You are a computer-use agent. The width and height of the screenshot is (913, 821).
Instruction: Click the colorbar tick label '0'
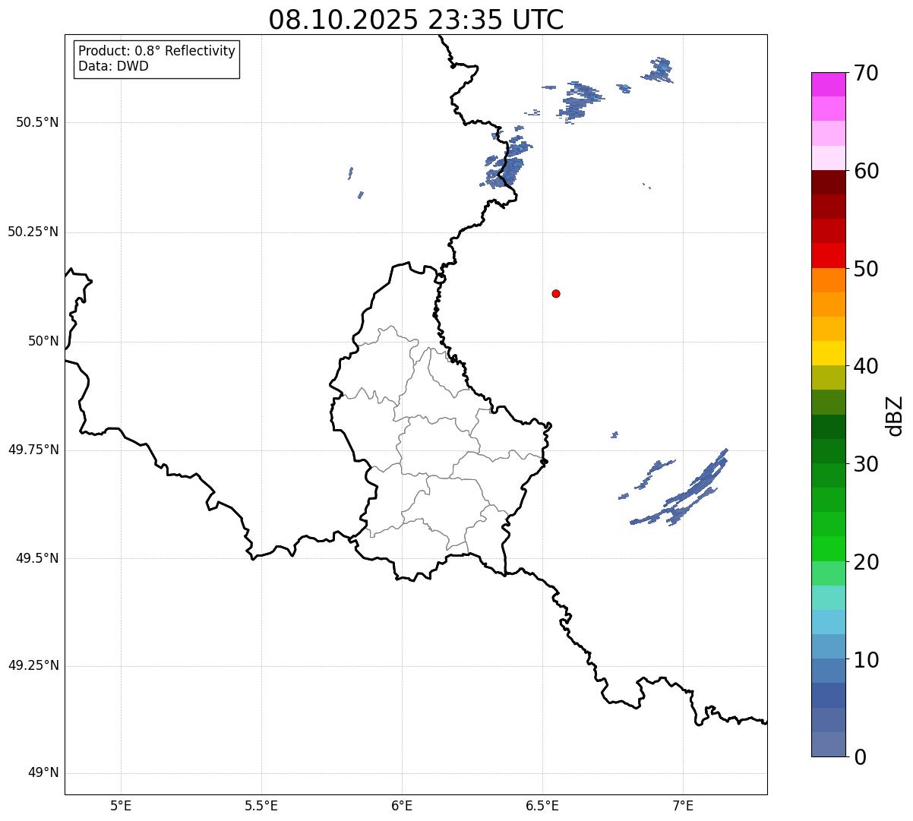860,757
